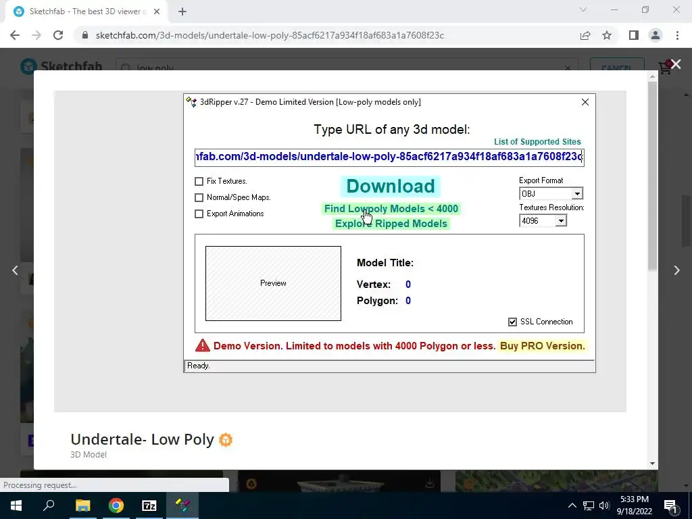Click the share page icon in address bar
This screenshot has width=692, height=519.
click(585, 35)
